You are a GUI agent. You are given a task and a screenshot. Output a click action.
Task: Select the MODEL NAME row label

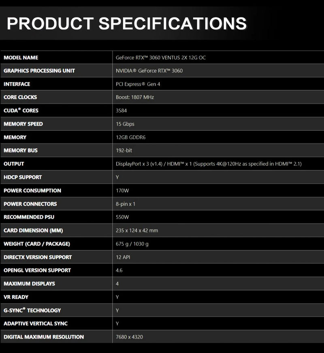21,57
